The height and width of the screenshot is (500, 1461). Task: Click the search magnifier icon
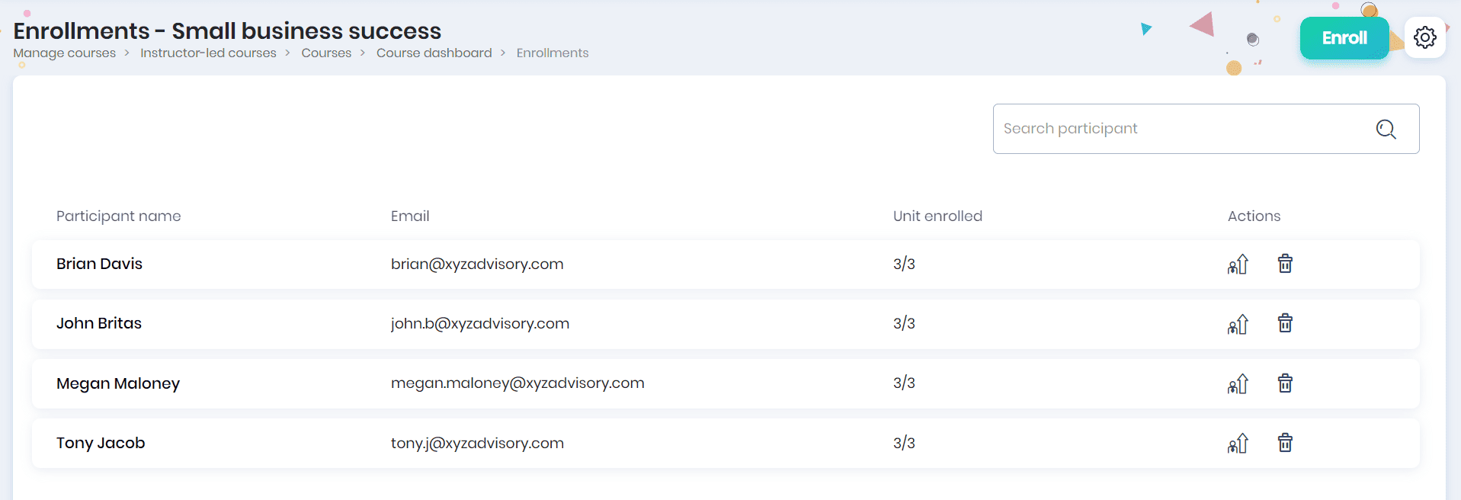(1386, 130)
